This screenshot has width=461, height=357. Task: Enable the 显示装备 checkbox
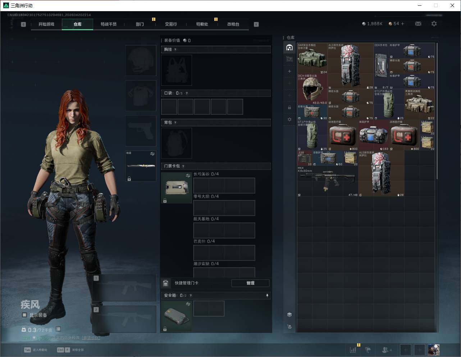pyautogui.click(x=24, y=315)
